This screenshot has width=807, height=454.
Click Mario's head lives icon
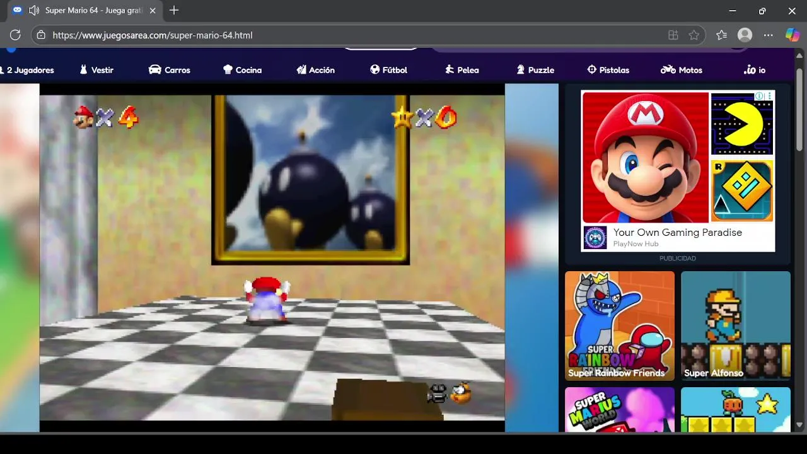click(x=83, y=117)
